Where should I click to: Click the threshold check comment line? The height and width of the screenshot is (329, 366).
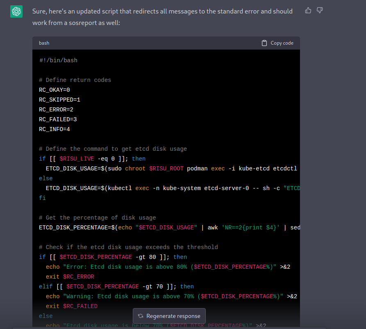click(x=128, y=247)
